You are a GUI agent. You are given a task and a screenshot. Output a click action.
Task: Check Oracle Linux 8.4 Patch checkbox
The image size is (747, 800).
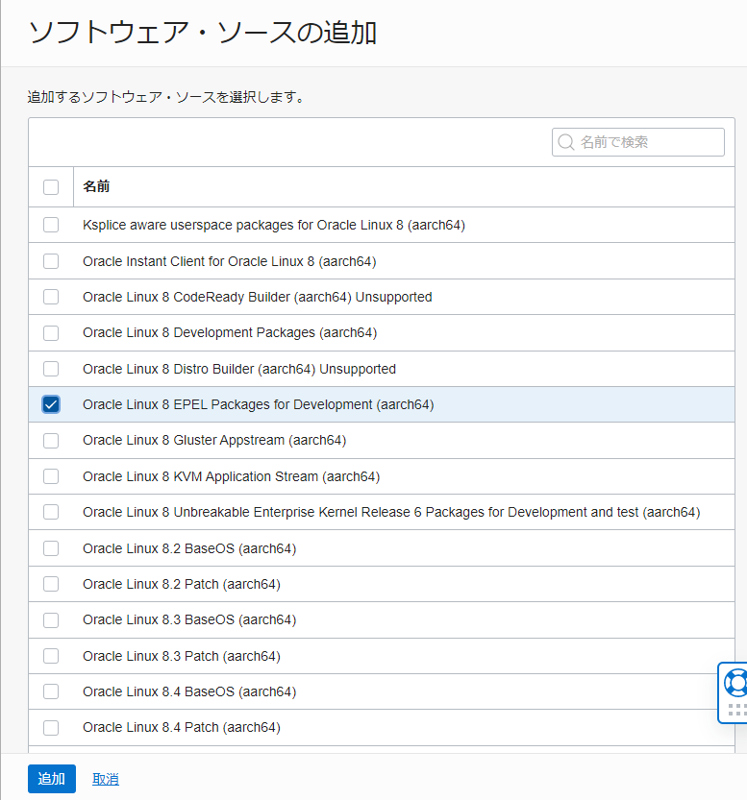tap(51, 728)
